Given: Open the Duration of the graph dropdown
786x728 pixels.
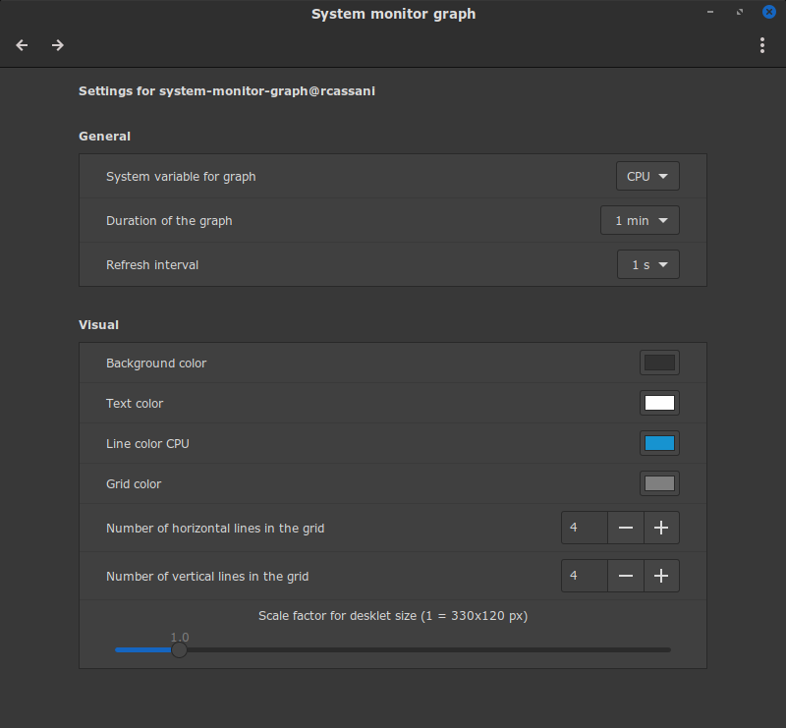Looking at the screenshot, I should tap(641, 220).
